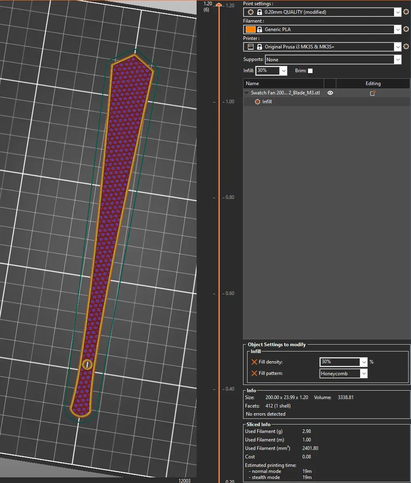Click the cog icon inside Print settings box
The width and height of the screenshot is (411, 483).
click(x=250, y=12)
